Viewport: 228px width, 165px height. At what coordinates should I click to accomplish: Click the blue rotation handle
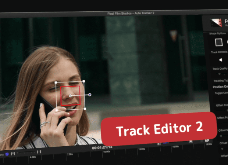(x=90, y=95)
